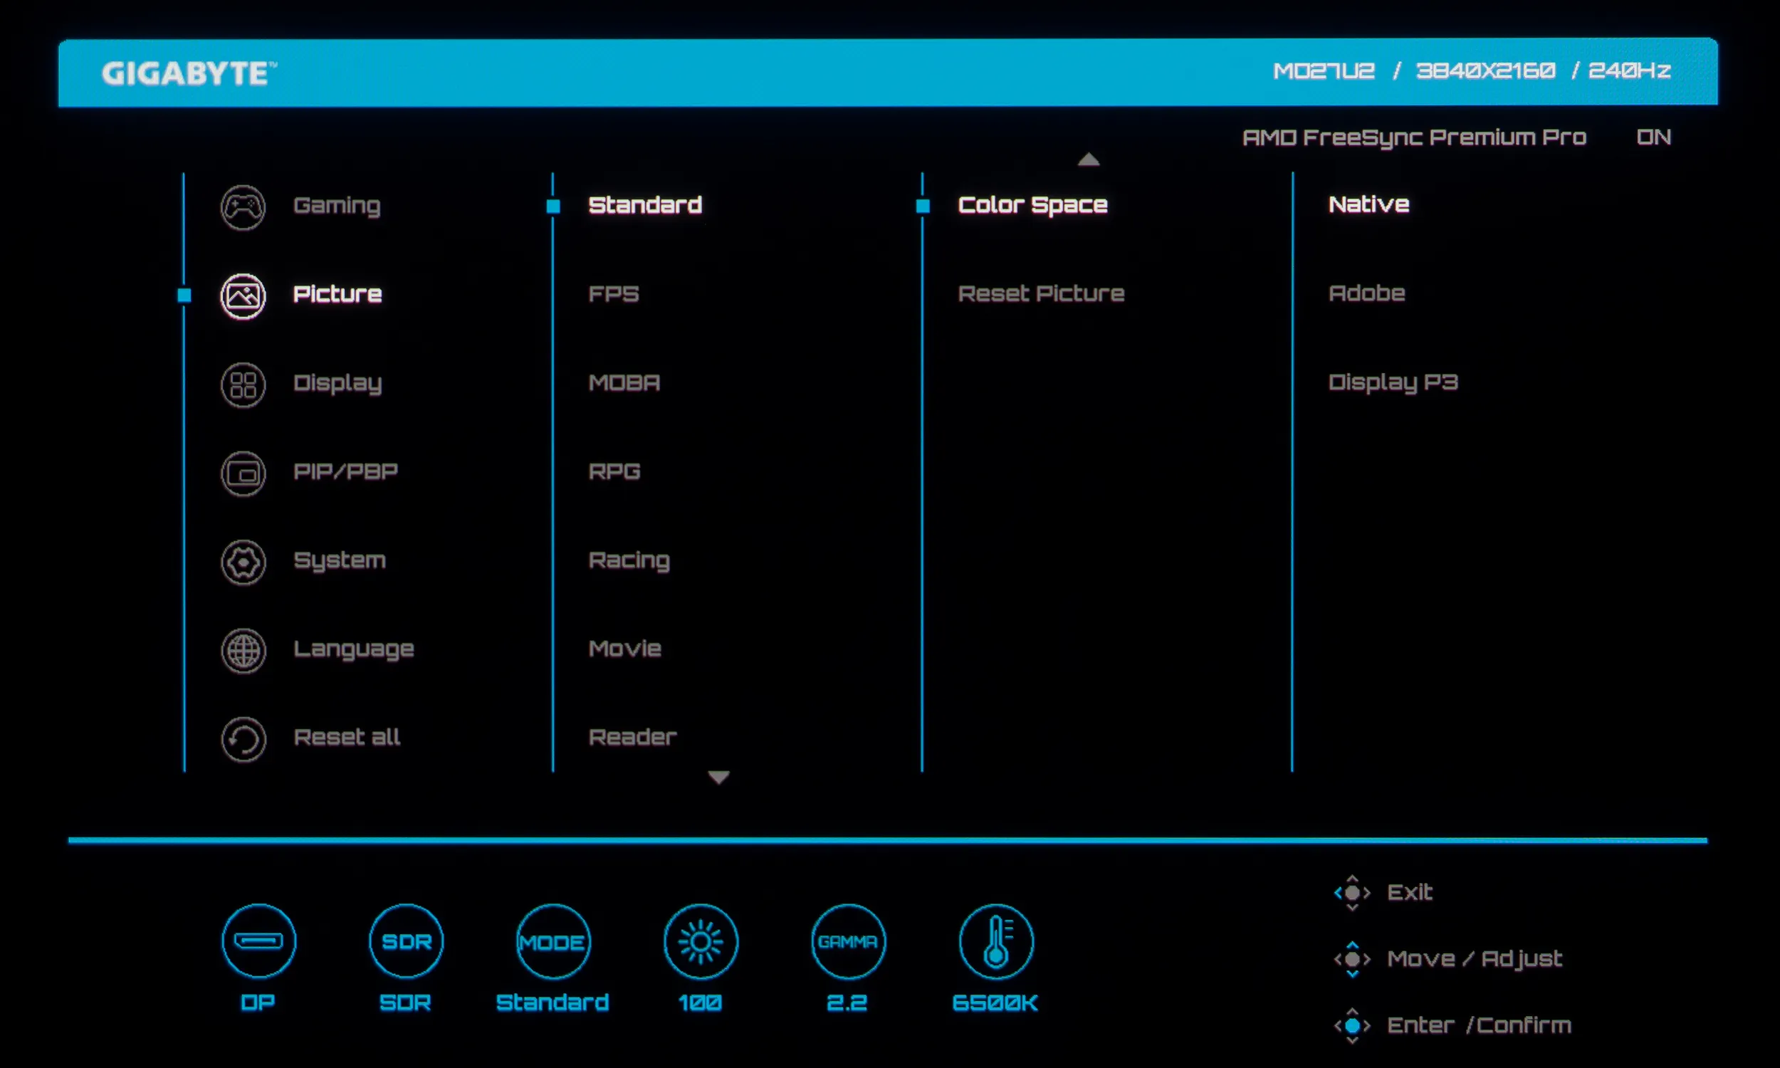Open the Color Space submenu entry
This screenshot has width=1780, height=1068.
click(1032, 206)
